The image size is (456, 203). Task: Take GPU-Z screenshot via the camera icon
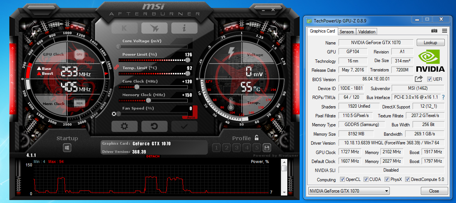(434, 31)
